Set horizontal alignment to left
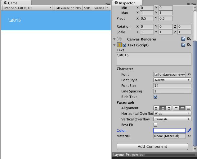 point(156,108)
